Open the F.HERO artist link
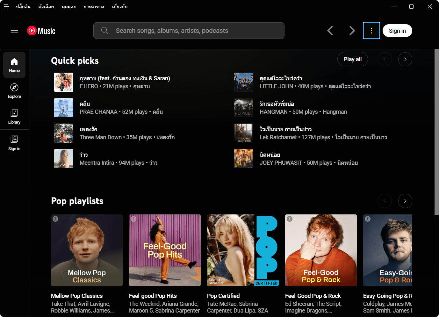 tap(89, 86)
